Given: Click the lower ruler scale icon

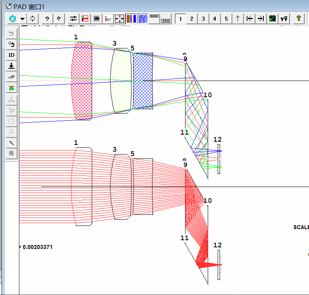Looking at the screenshot, I should (x=166, y=19).
